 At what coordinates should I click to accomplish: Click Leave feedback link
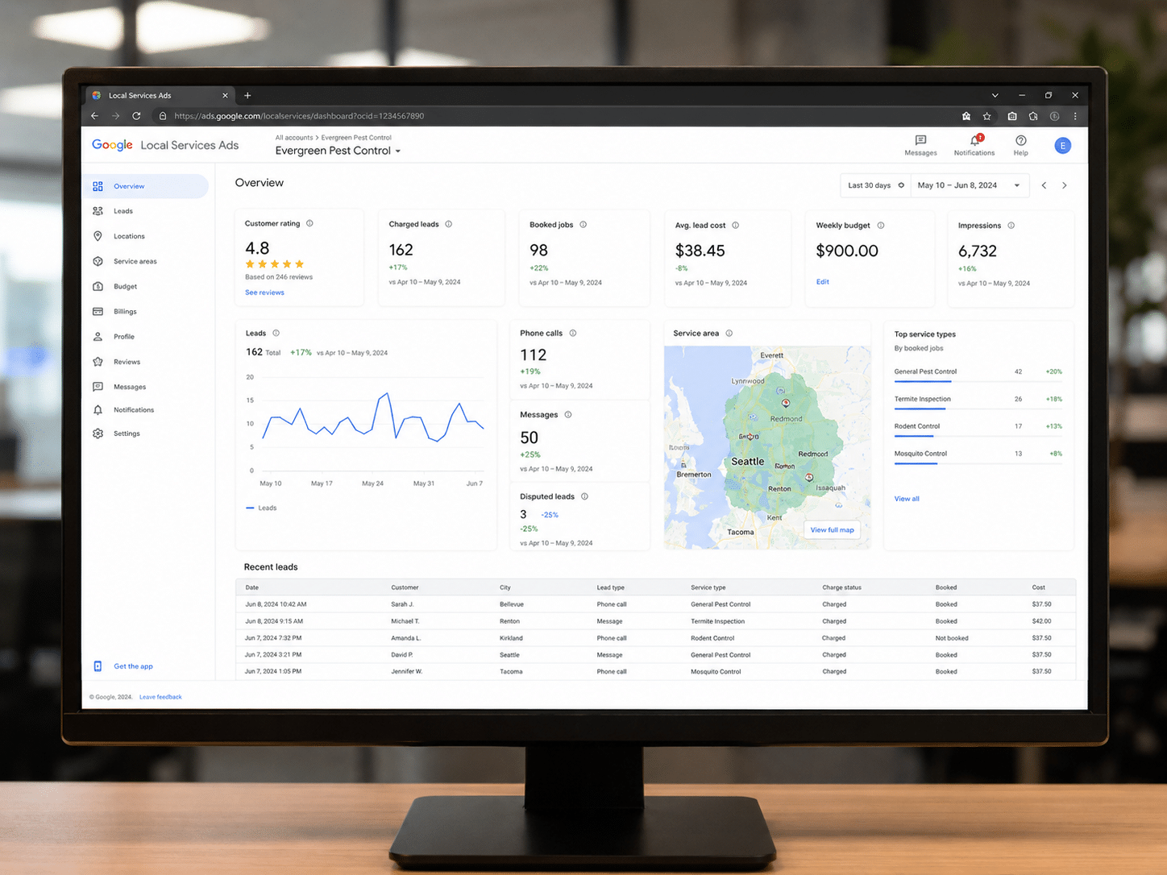pyautogui.click(x=160, y=697)
